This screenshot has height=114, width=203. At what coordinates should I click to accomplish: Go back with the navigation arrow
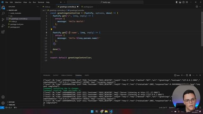click(61, 2)
